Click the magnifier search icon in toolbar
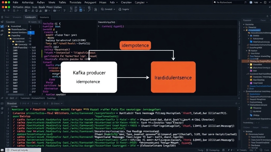271x152 pixels. 102,9
